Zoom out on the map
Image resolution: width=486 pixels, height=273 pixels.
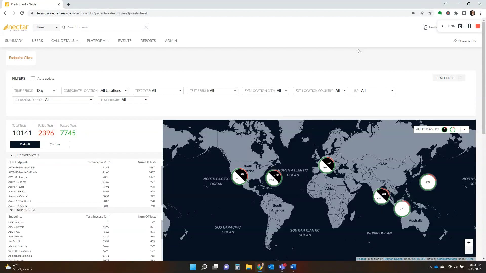(469, 250)
